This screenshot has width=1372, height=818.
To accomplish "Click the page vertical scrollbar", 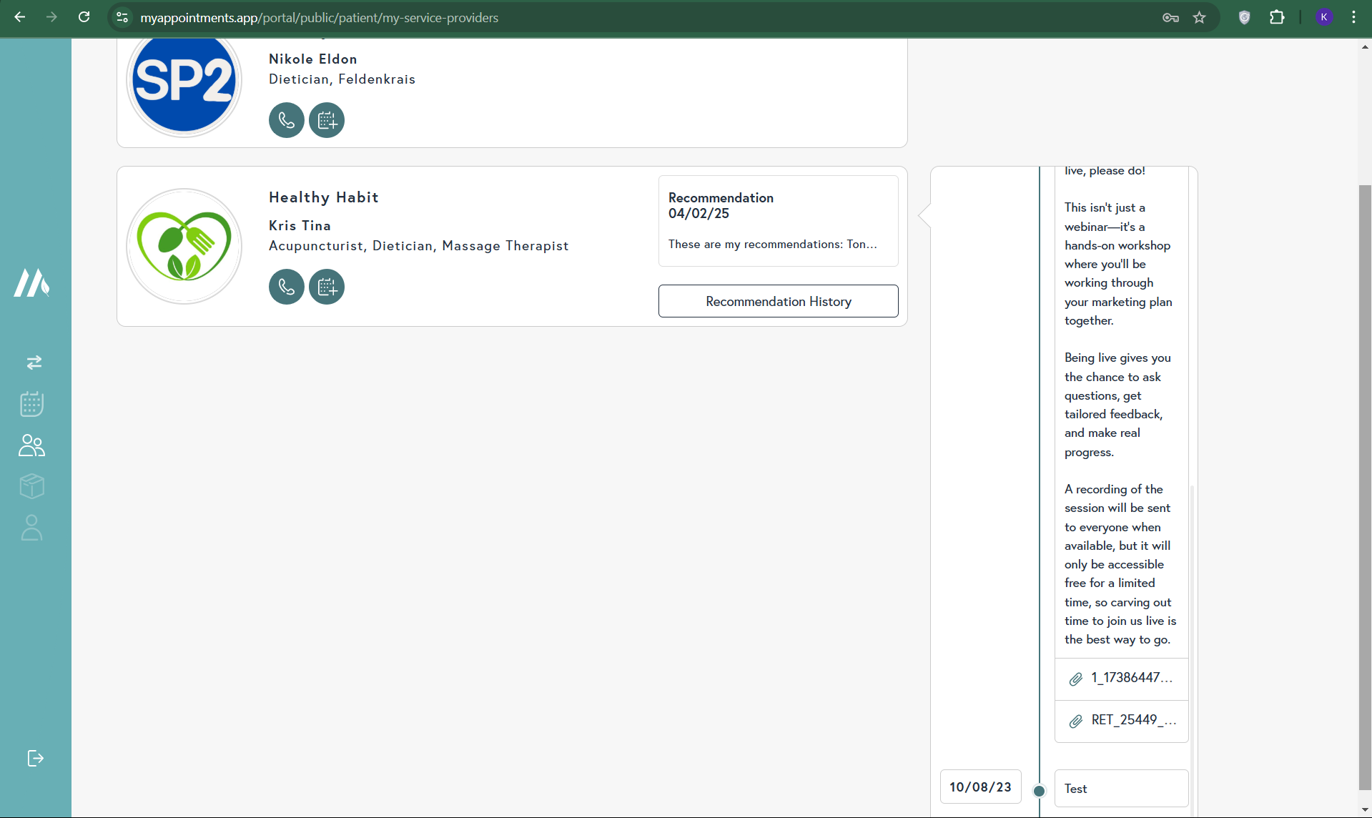I will click(1365, 486).
